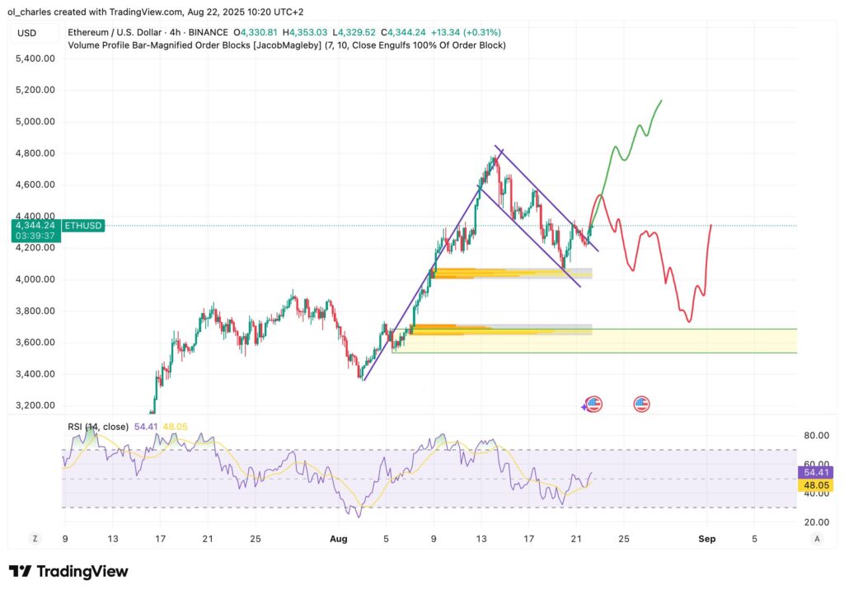Screen dimensions: 844x594
Task: Click the purple 54.41 RSI value badge
Action: click(x=814, y=472)
